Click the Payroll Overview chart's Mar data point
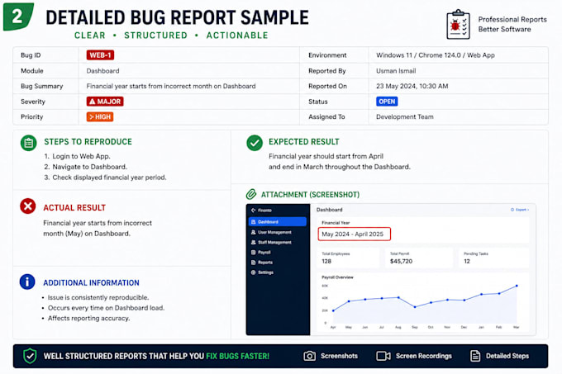Screen dimensions: 562x374 [x=517, y=286]
